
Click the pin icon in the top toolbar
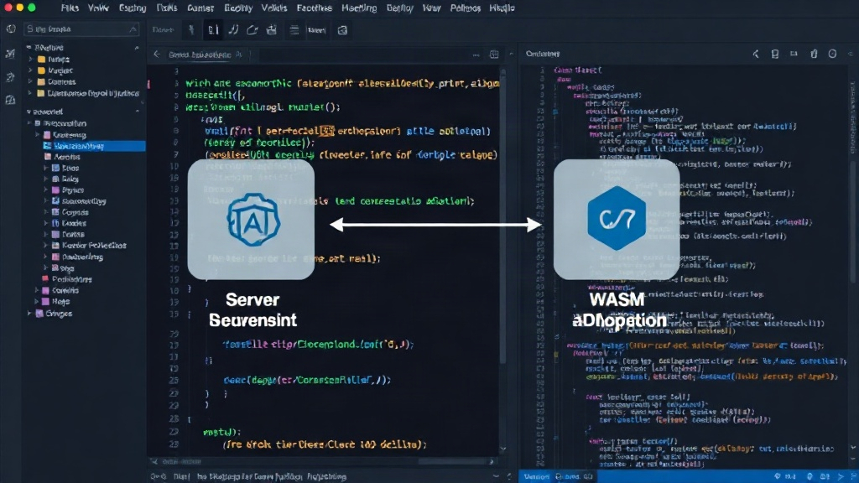(x=191, y=30)
